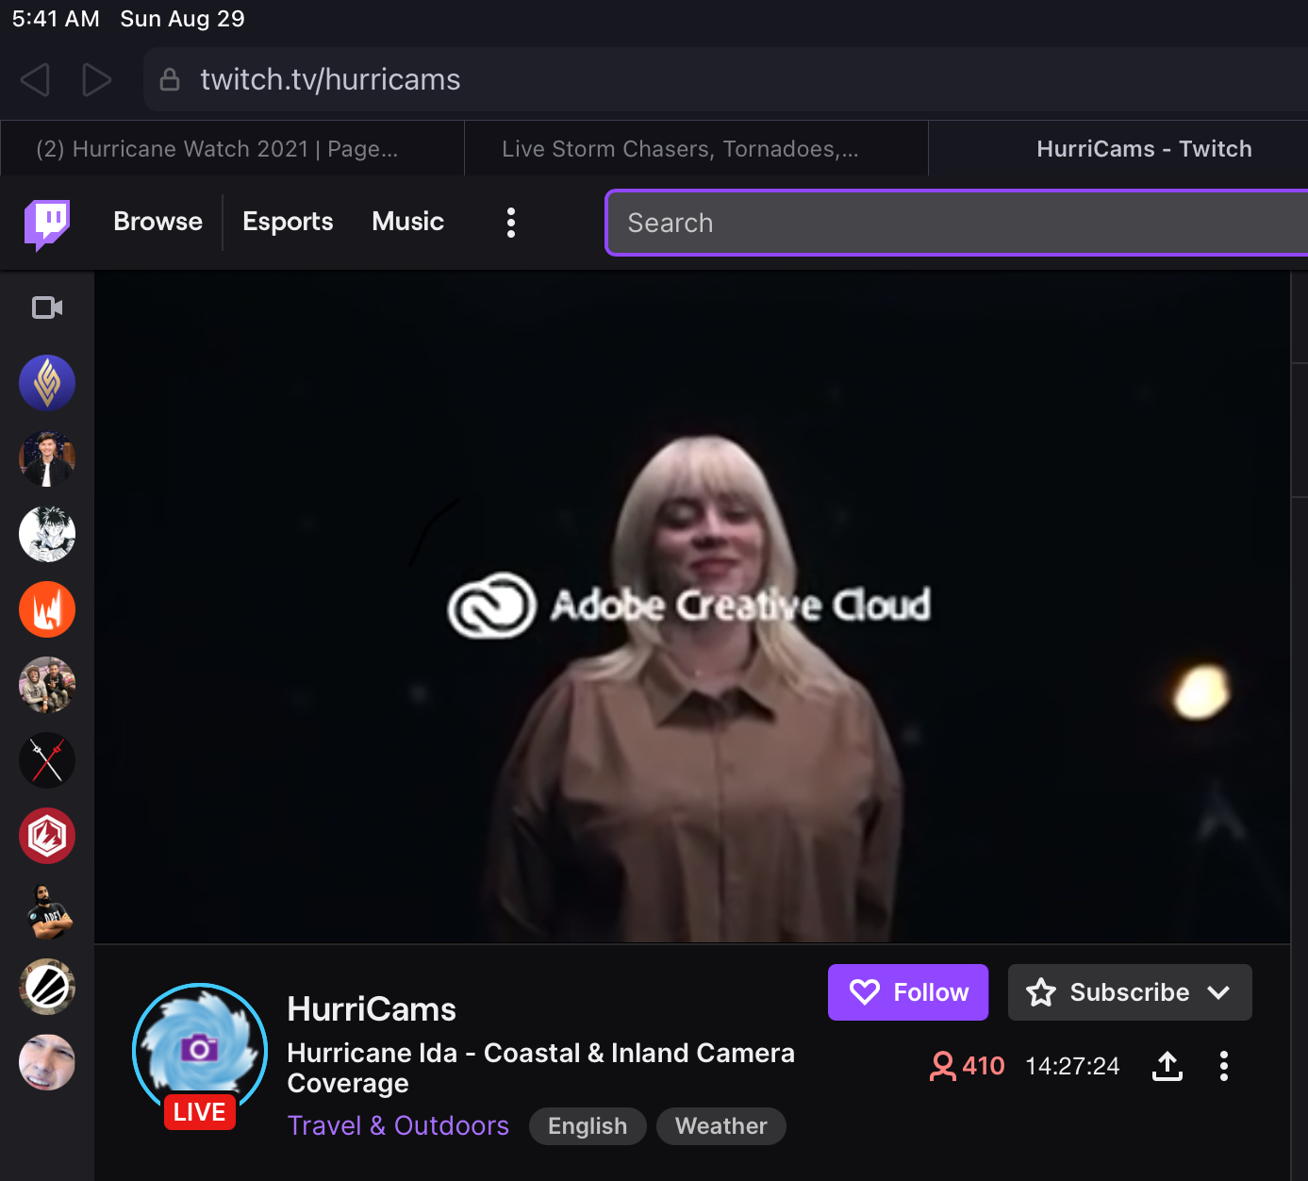Viewport: 1308px width, 1181px height.
Task: Open the Browse menu item
Action: tap(158, 222)
